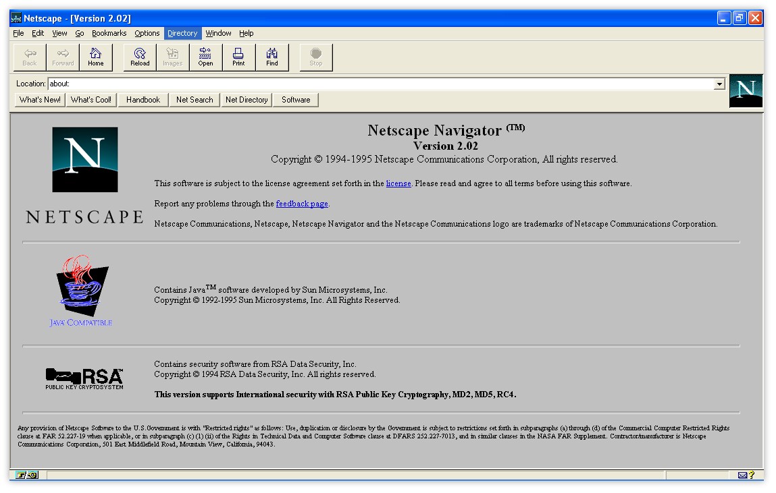The width and height of the screenshot is (776, 493).
Task: Go to Home with the house icon
Action: (x=96, y=57)
